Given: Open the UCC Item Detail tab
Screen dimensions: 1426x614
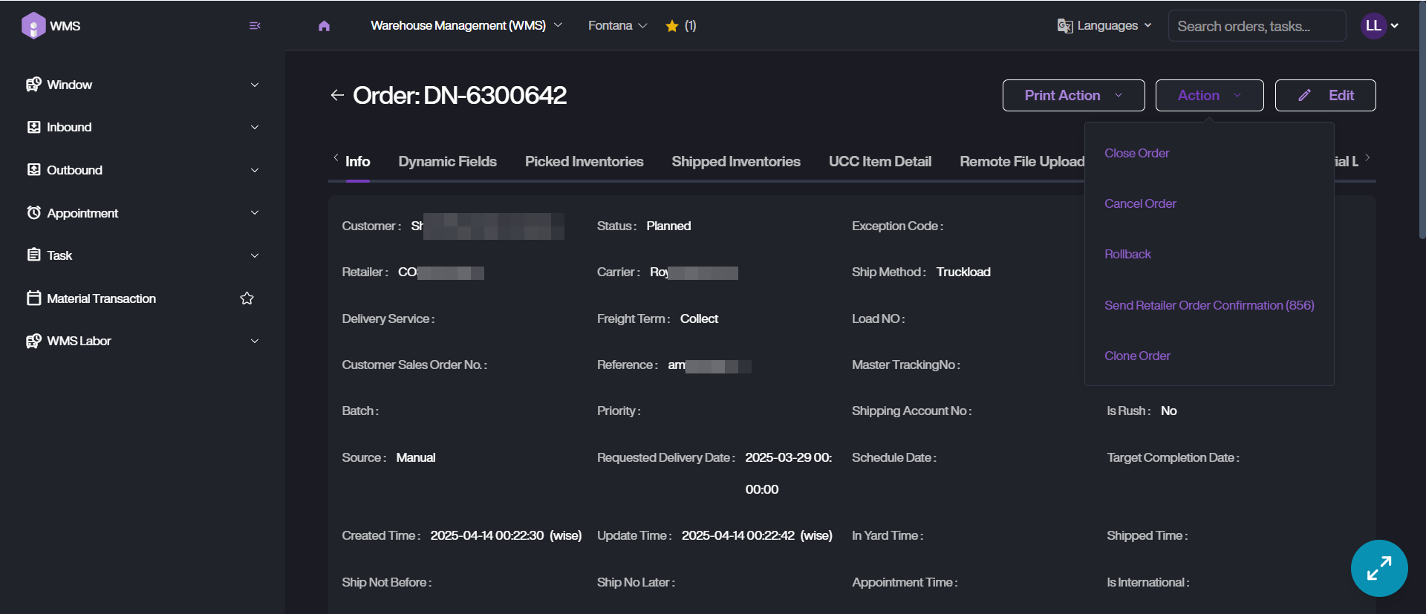Looking at the screenshot, I should 879,162.
